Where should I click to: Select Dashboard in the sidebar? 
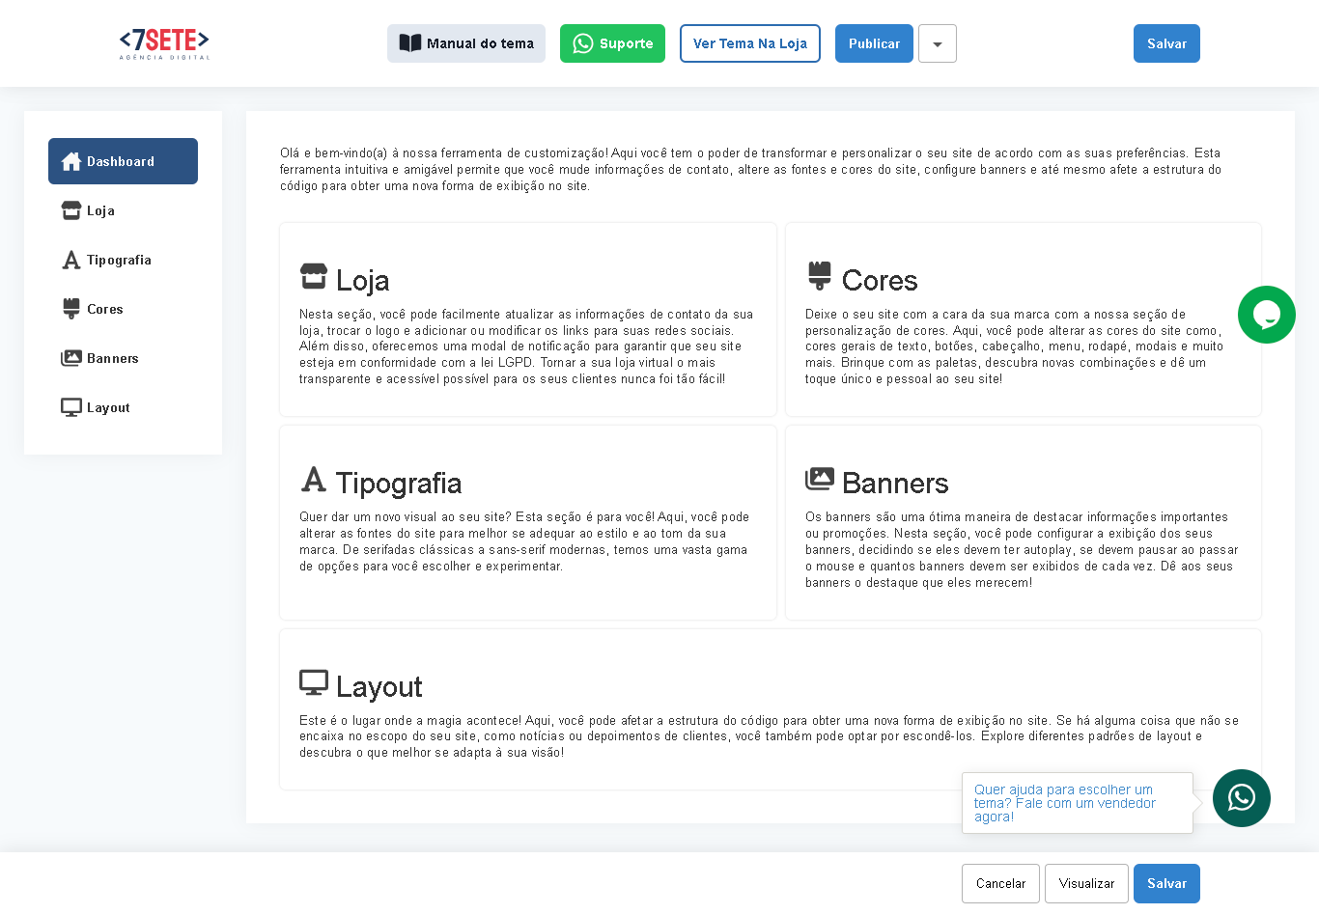coord(123,161)
